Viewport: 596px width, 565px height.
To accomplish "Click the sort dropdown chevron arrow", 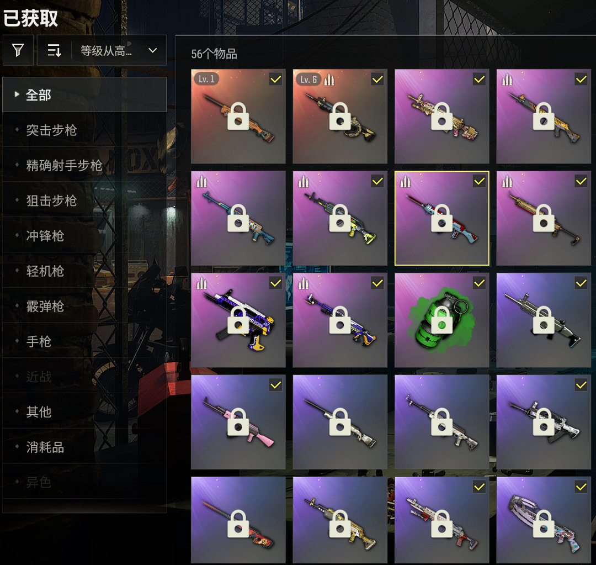I will [x=153, y=50].
